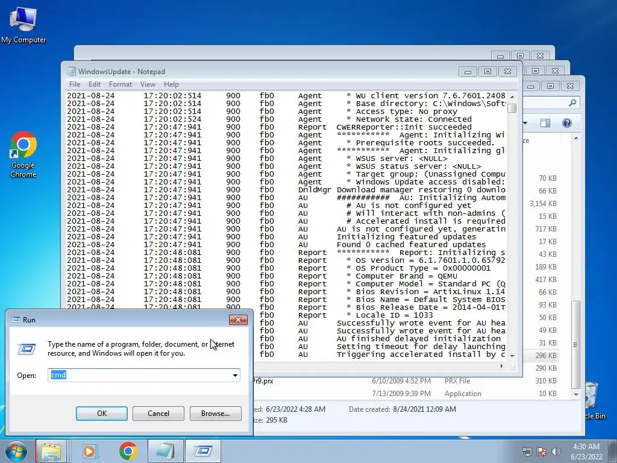Click the volume speaker tray icon
Image resolution: width=617 pixels, height=463 pixels.
556,452
